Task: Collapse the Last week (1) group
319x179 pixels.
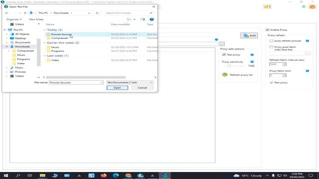Action: [45, 56]
